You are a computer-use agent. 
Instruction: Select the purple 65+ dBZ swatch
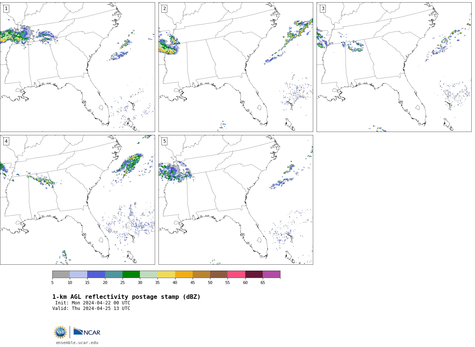(x=271, y=274)
